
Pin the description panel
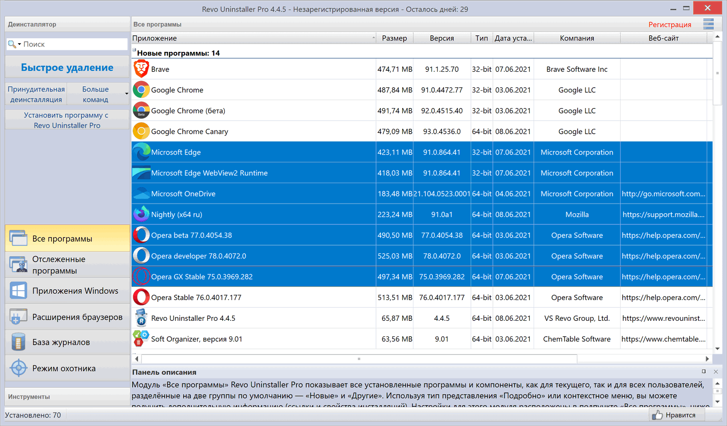(x=704, y=372)
